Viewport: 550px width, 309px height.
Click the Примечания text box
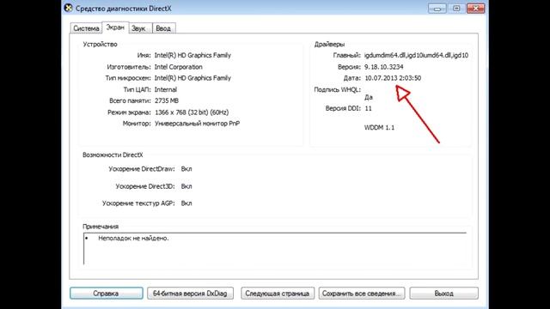click(275, 249)
